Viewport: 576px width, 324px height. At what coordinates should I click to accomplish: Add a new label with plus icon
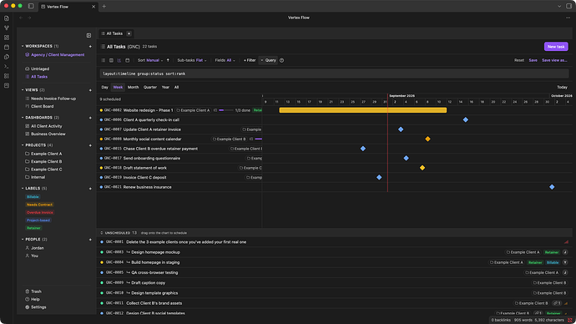(x=90, y=189)
